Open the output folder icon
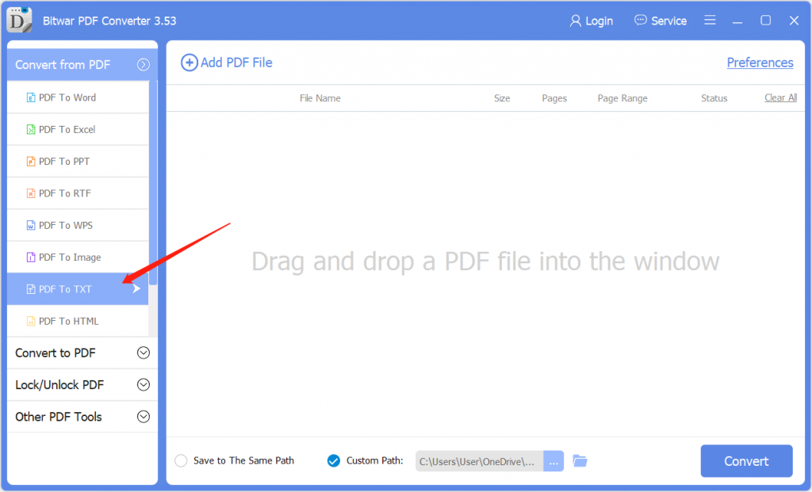The width and height of the screenshot is (812, 492). coord(580,461)
